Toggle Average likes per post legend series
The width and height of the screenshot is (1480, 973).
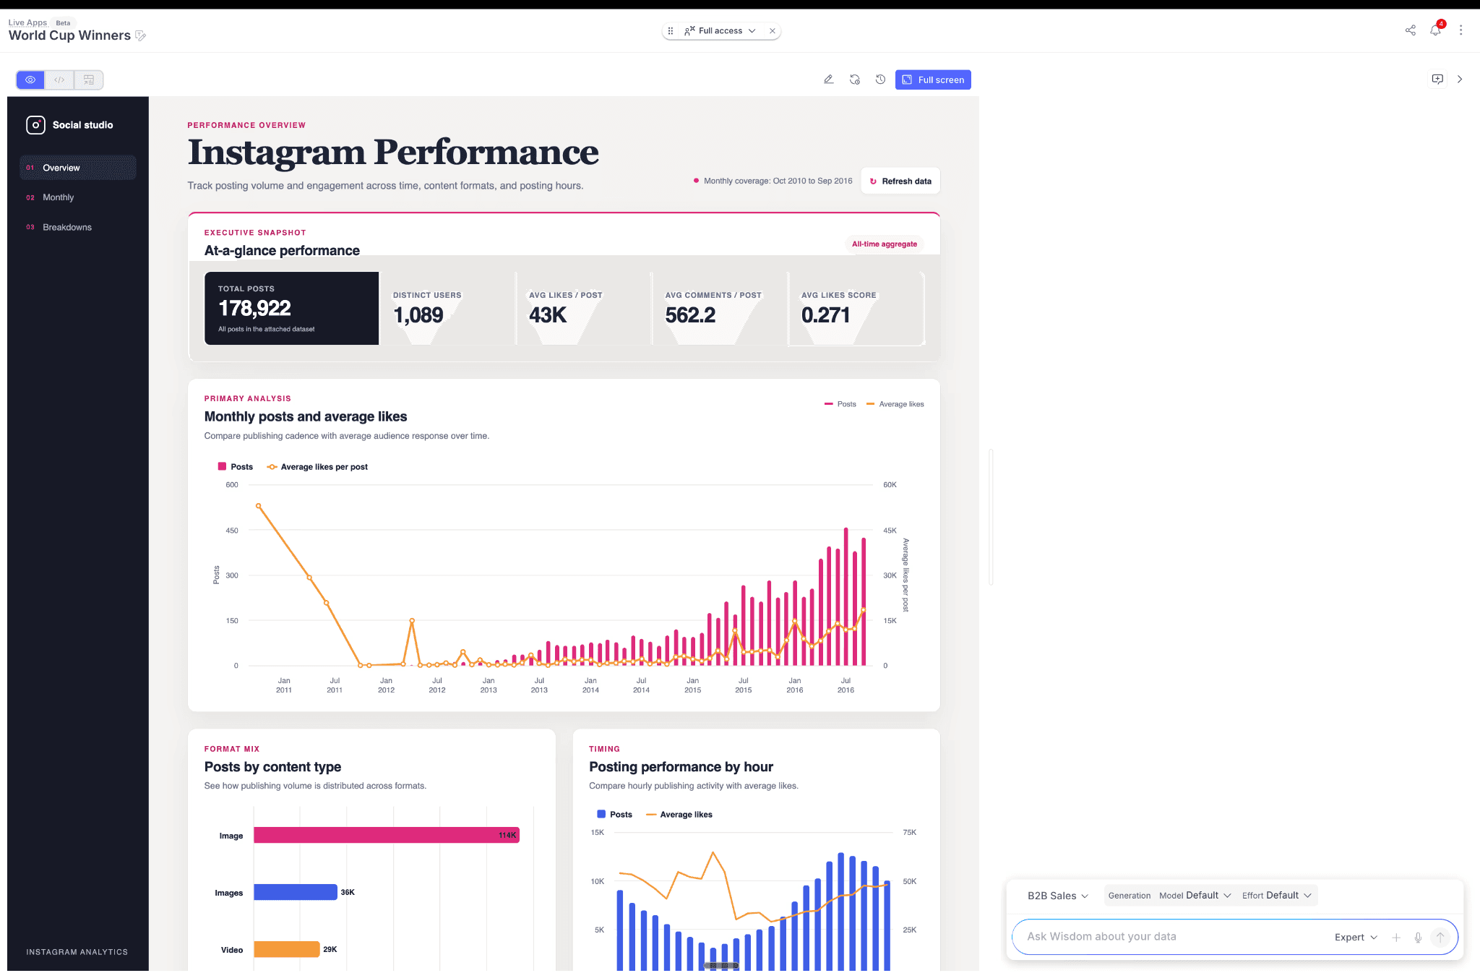click(x=317, y=467)
